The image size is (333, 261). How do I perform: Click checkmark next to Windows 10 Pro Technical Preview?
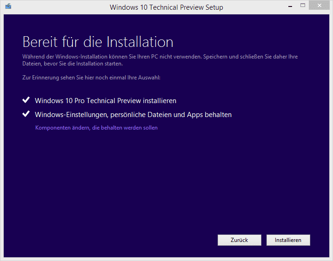[x=26, y=100]
